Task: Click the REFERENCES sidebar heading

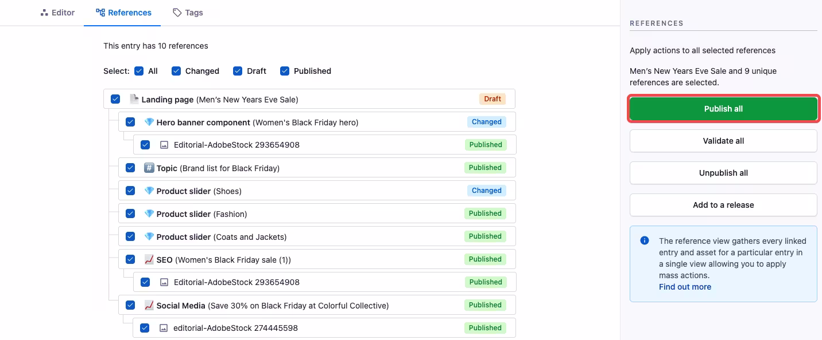Action: pyautogui.click(x=657, y=23)
